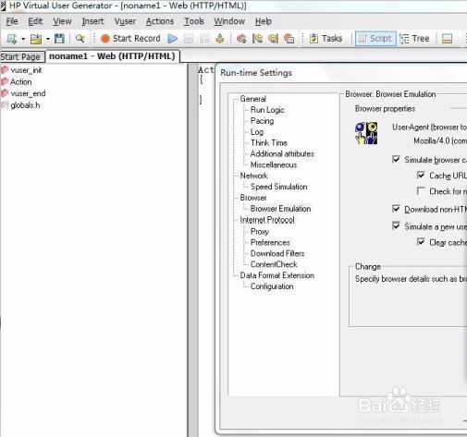Click the magnifier search toolbar icon
Image resolution: width=467 pixels, height=437 pixels.
80,39
